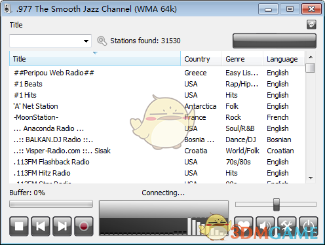Sort stations by Language column
Screen dimensions: 325x245
(284, 59)
